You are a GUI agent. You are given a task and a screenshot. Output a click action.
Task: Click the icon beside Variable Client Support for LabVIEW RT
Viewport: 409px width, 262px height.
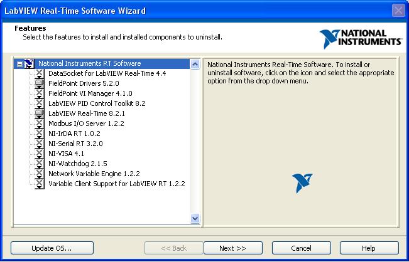(x=40, y=184)
